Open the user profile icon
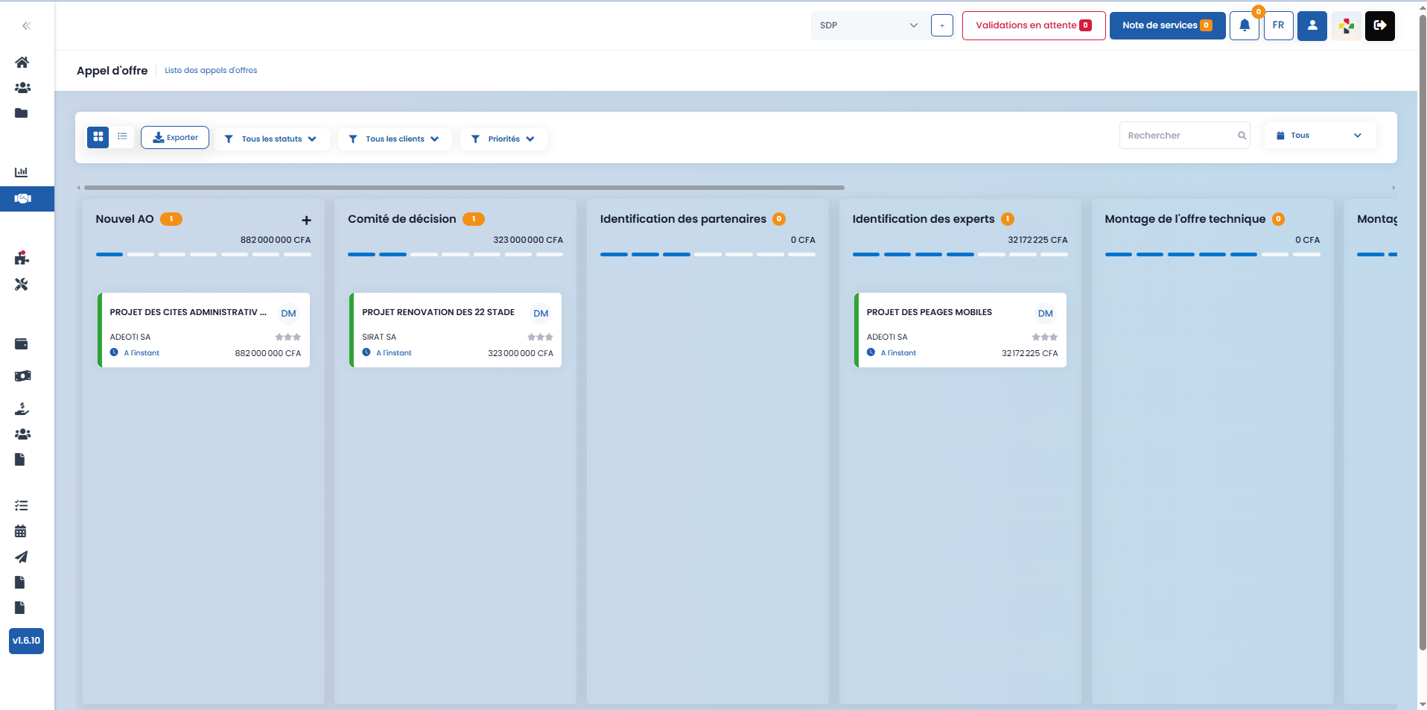Viewport: 1427px width, 710px height. pyautogui.click(x=1312, y=25)
